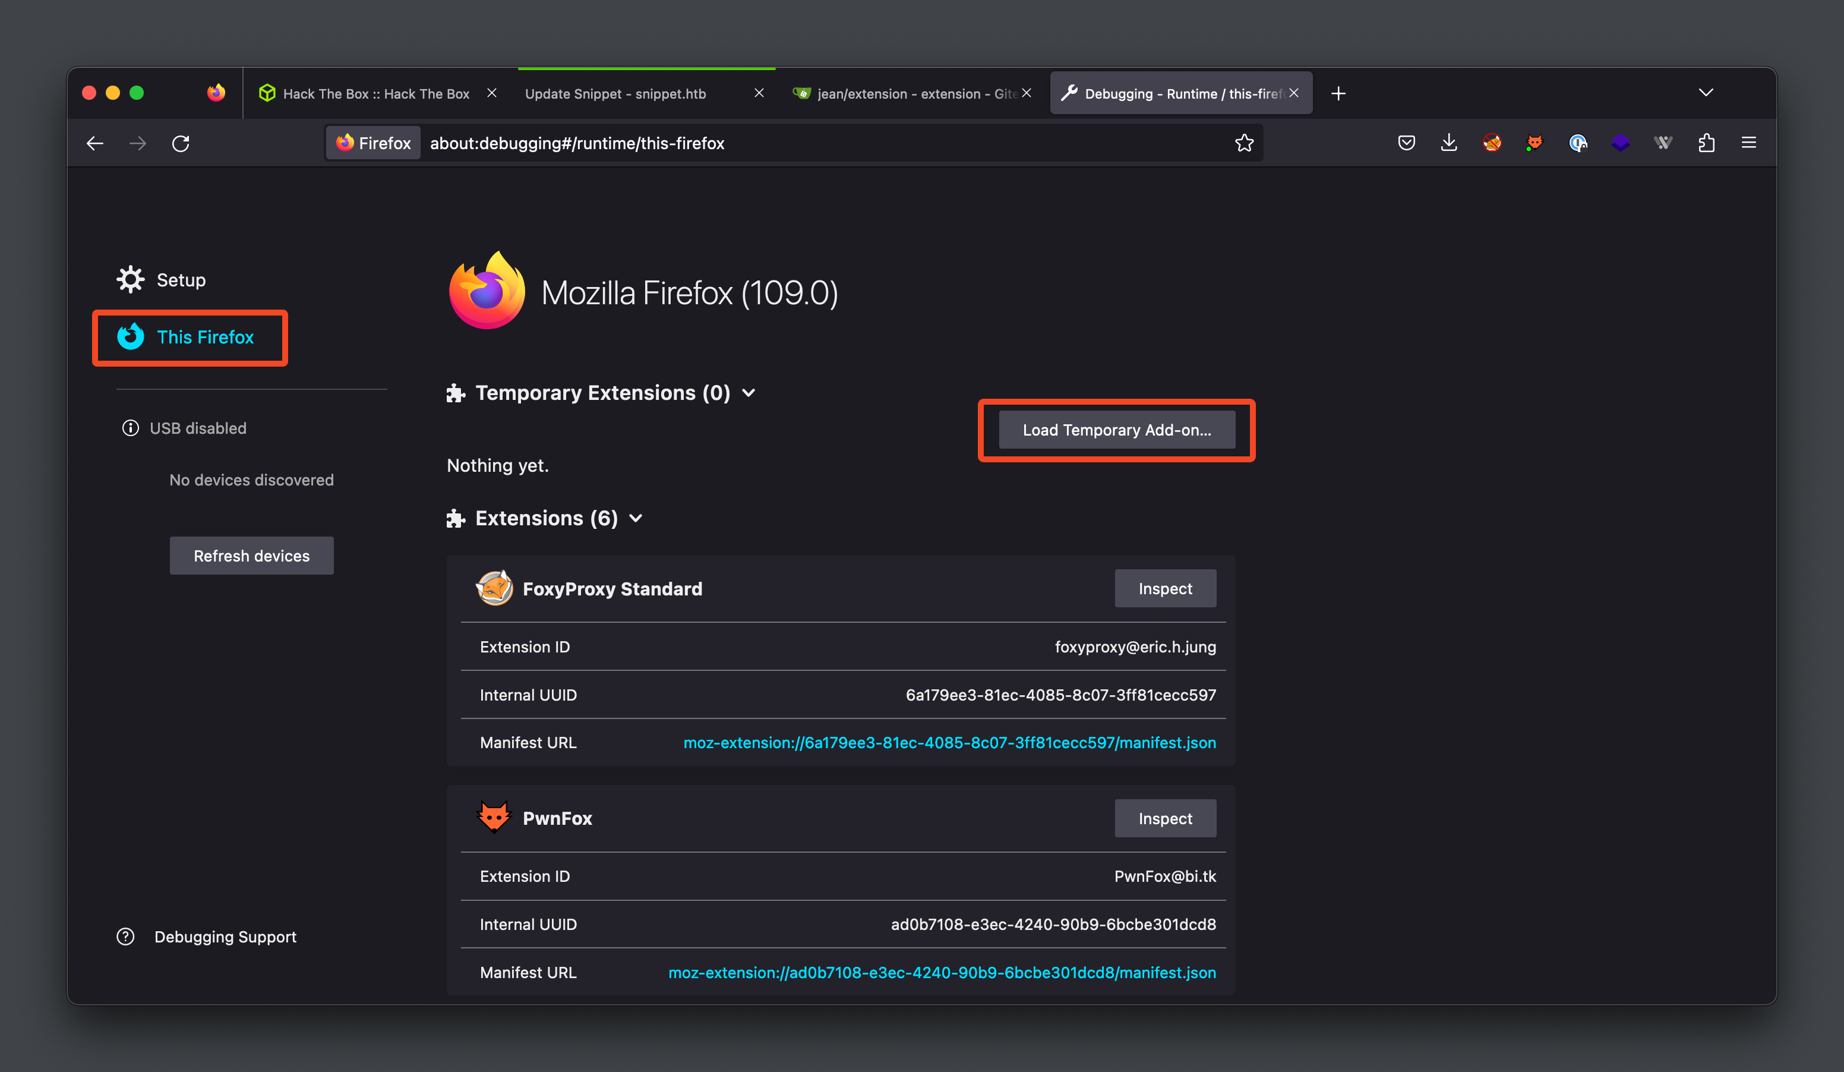Click the Refresh devices button
Image resolution: width=1844 pixels, height=1072 pixels.
[251, 556]
